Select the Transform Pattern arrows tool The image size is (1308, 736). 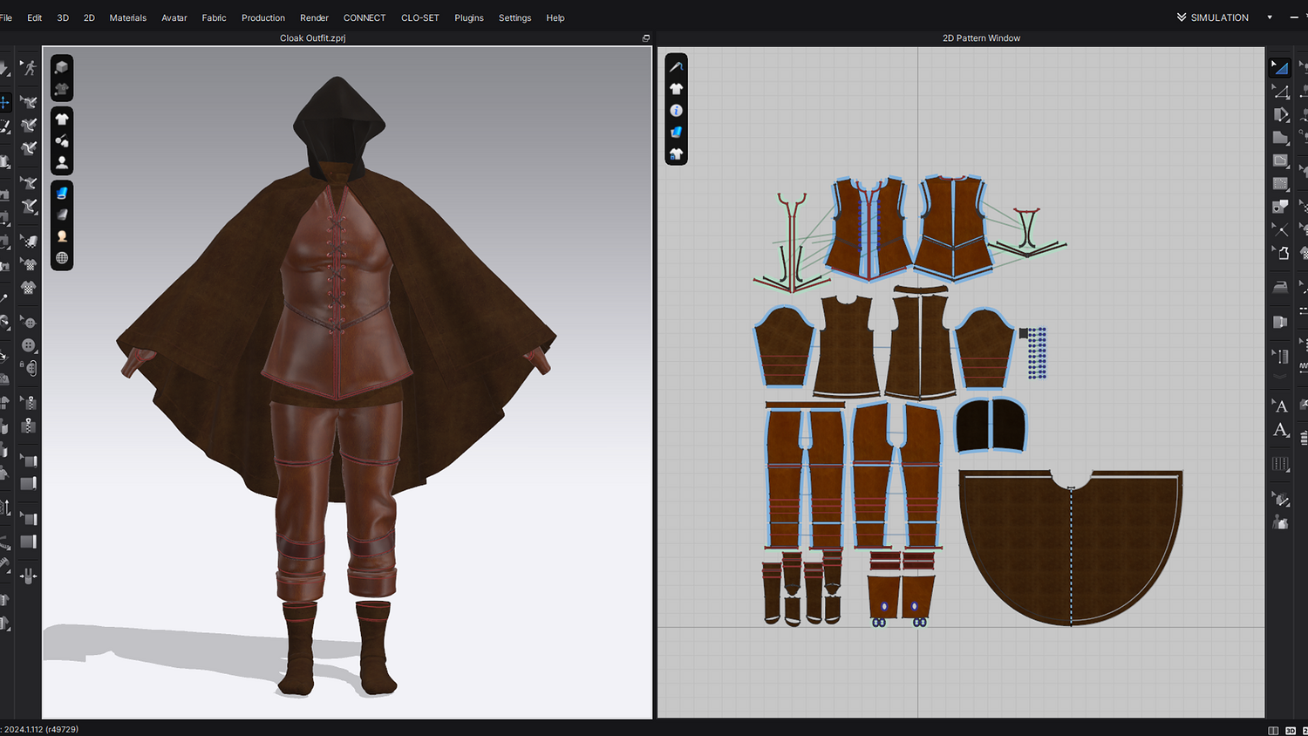(x=4, y=102)
